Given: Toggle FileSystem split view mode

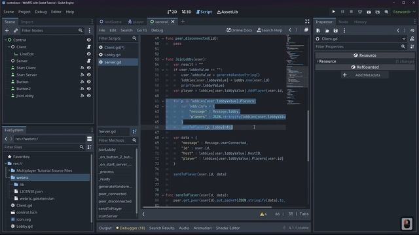Looking at the screenshot, I should pos(89,139).
